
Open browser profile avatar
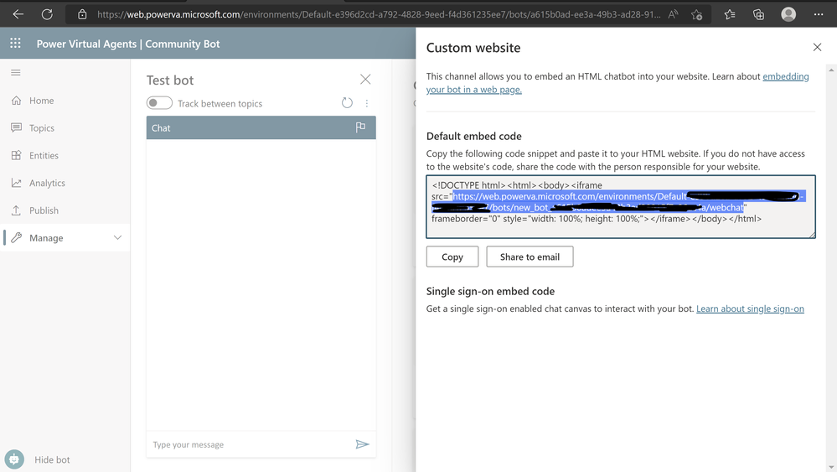click(788, 14)
